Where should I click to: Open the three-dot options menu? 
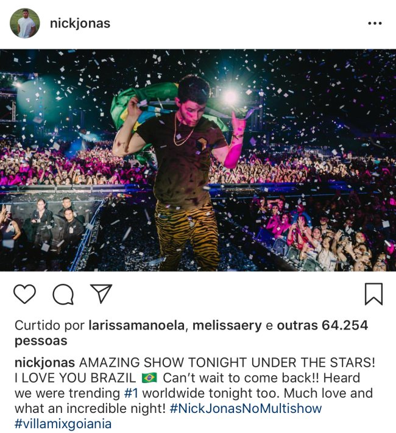click(x=375, y=24)
